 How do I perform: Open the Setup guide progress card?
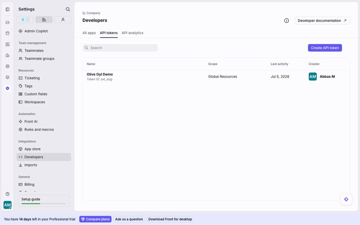[44, 201]
